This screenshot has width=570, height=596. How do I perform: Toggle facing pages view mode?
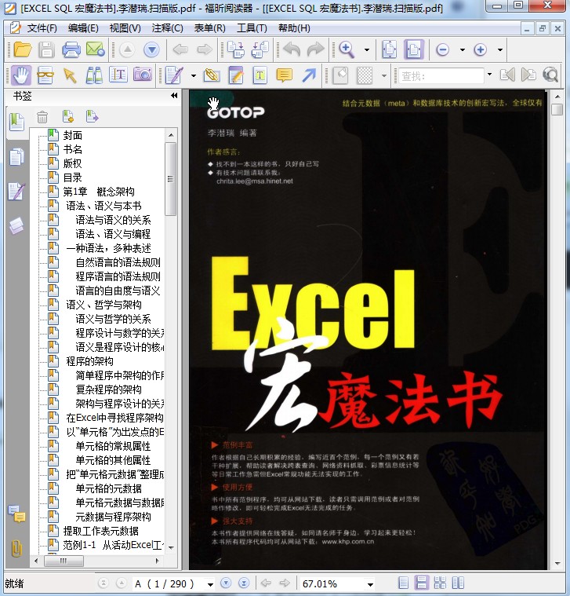[x=440, y=583]
